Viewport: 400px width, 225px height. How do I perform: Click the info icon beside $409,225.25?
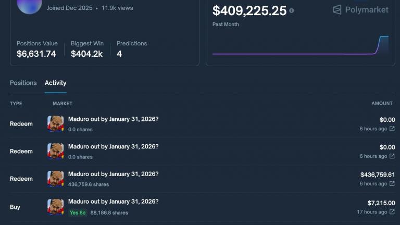(x=292, y=10)
